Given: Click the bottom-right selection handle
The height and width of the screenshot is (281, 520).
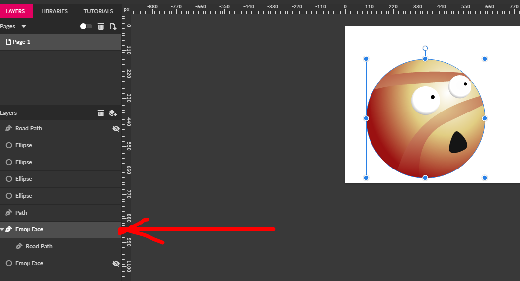Looking at the screenshot, I should (485, 178).
